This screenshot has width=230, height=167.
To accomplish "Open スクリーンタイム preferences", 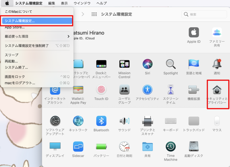I will pos(171,94).
